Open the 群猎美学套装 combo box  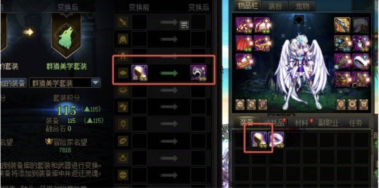coord(65,83)
